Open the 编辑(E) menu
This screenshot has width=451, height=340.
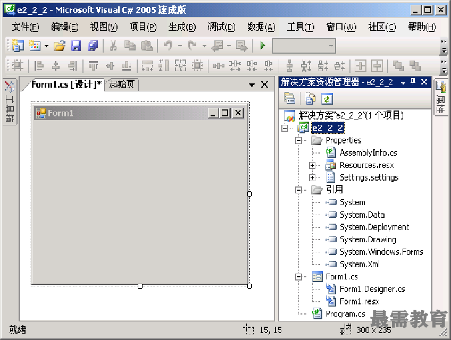(65, 27)
